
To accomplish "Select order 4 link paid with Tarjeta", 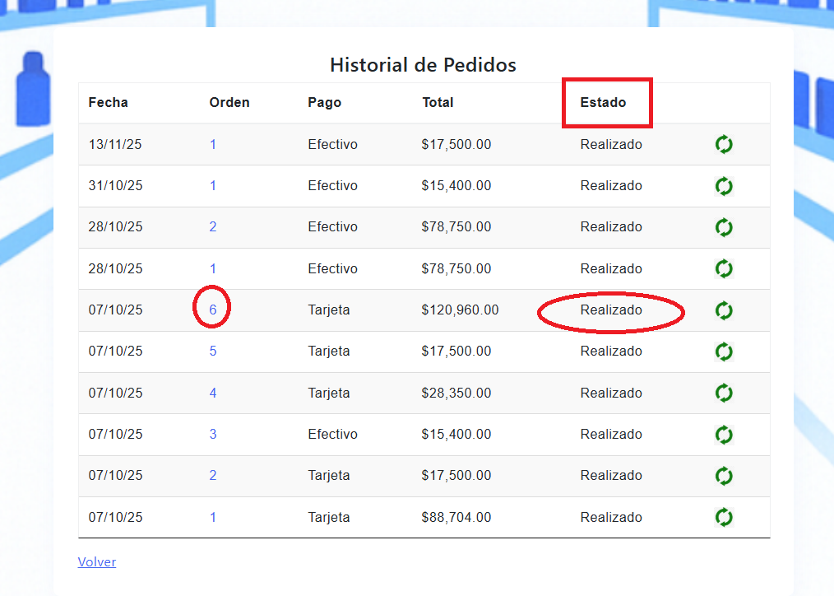I will click(213, 393).
